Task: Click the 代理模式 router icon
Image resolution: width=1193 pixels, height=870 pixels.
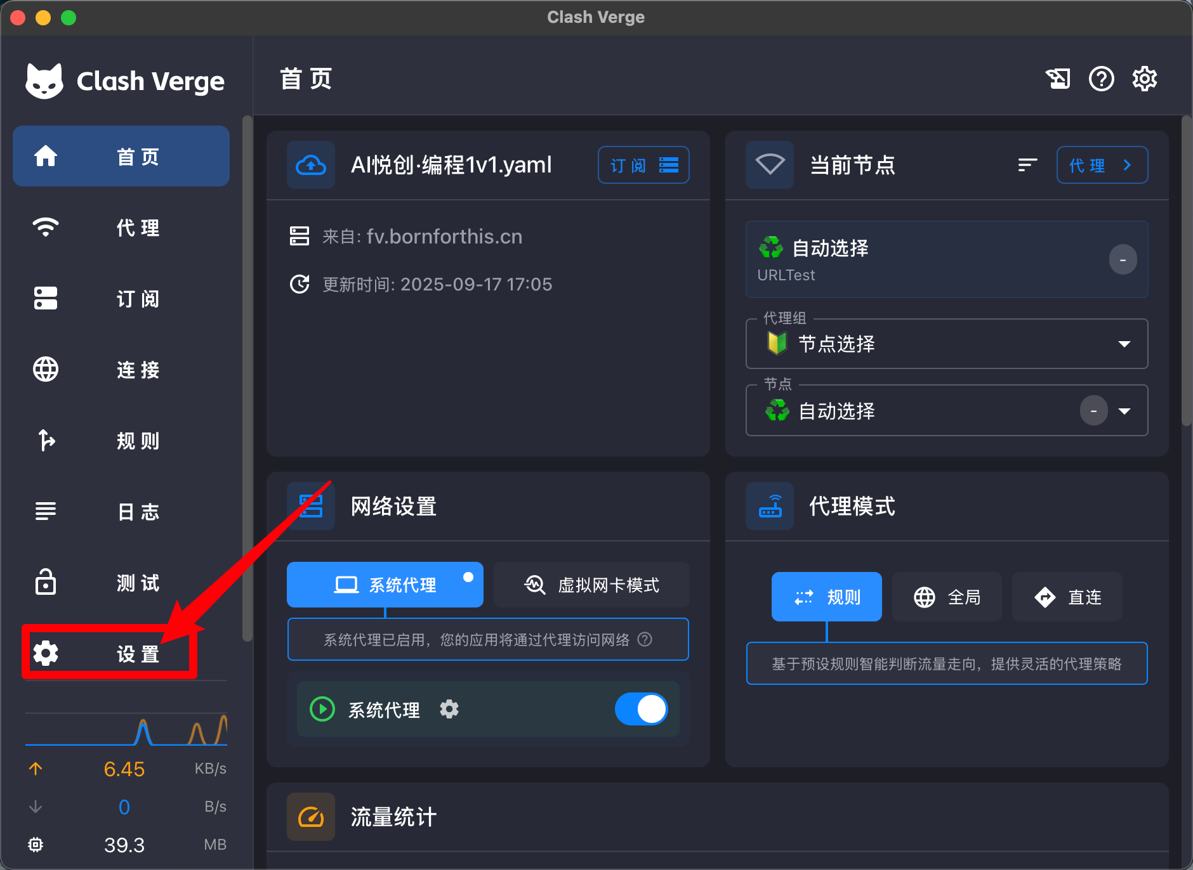Action: pos(770,506)
